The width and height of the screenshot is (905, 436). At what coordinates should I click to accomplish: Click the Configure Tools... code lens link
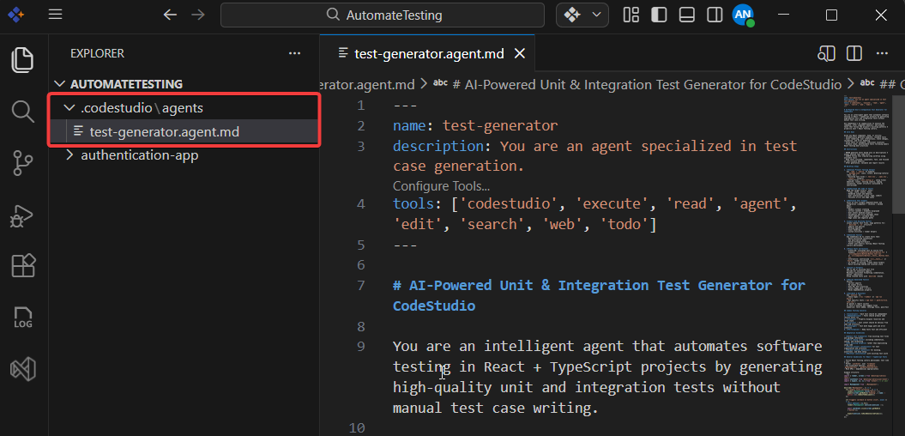pos(441,186)
